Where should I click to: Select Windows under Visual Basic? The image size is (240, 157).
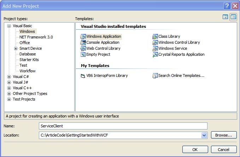[x=27, y=31]
